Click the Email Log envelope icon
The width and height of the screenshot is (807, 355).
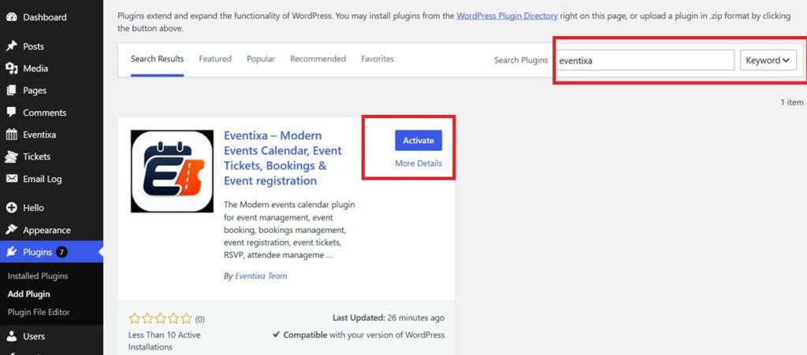[11, 179]
